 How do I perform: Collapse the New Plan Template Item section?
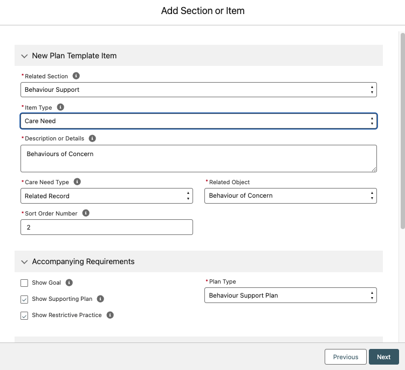pyautogui.click(x=24, y=56)
